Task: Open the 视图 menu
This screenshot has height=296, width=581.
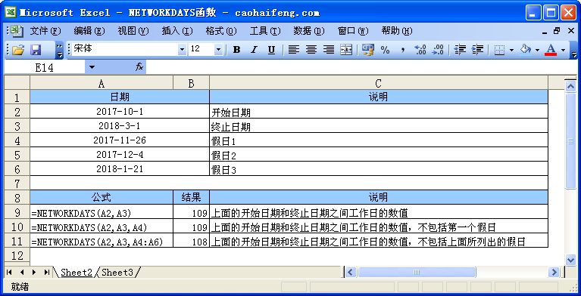Action: tap(133, 31)
